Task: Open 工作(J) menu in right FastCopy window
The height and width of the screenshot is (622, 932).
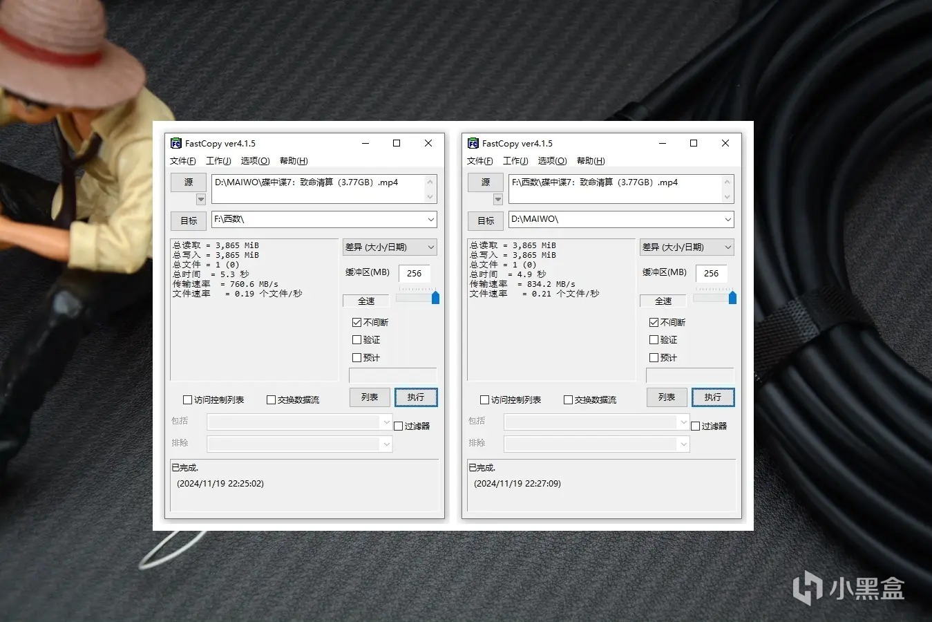Action: (516, 161)
